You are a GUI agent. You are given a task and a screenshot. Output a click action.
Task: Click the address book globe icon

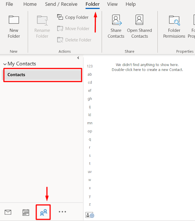coord(90,215)
